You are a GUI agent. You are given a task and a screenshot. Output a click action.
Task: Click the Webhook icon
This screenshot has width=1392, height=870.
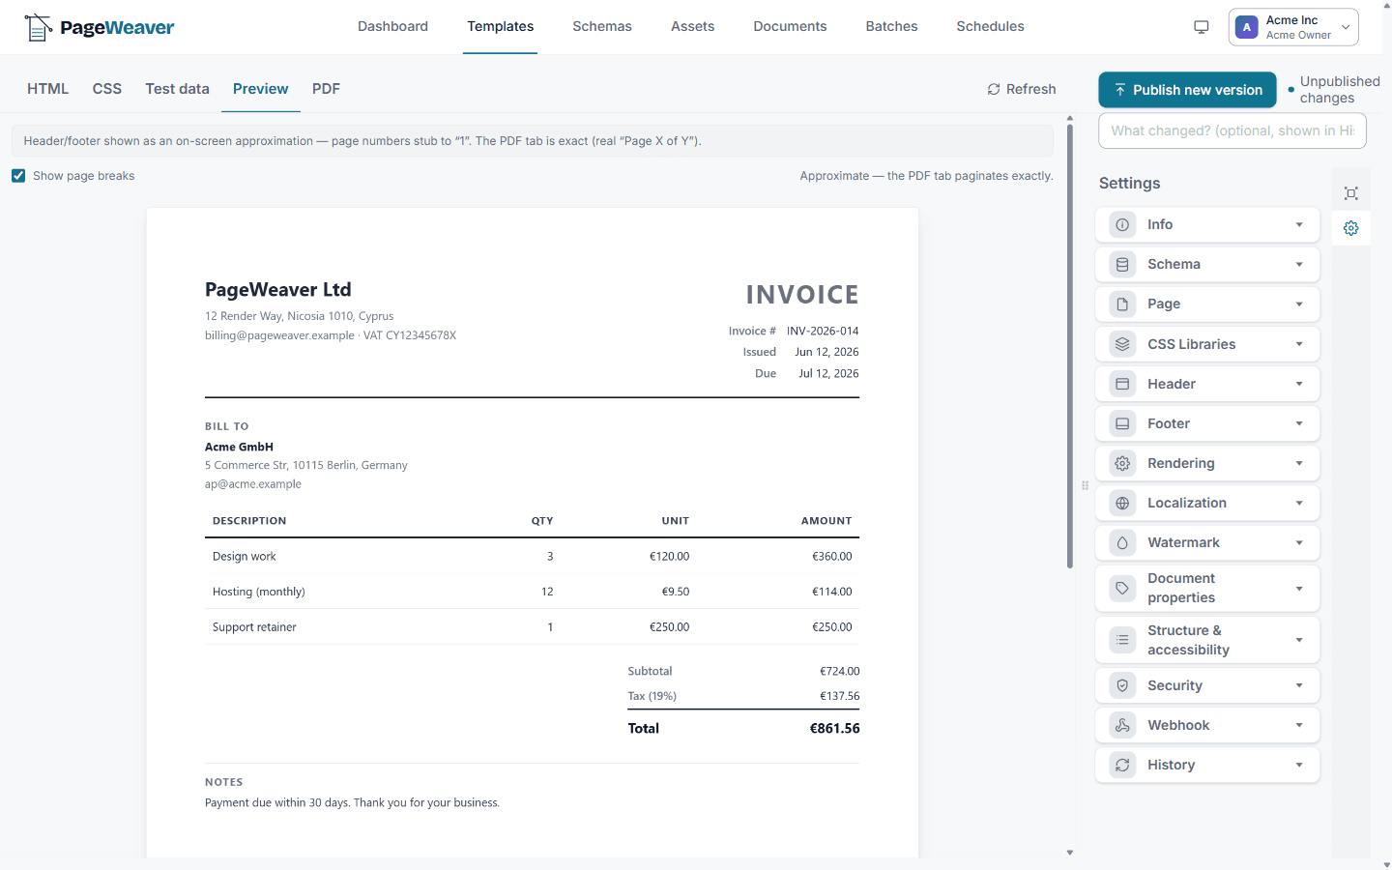[x=1122, y=725]
